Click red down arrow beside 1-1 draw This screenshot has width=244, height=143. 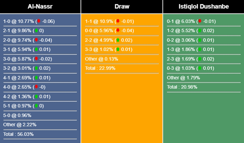pyautogui.click(x=118, y=21)
